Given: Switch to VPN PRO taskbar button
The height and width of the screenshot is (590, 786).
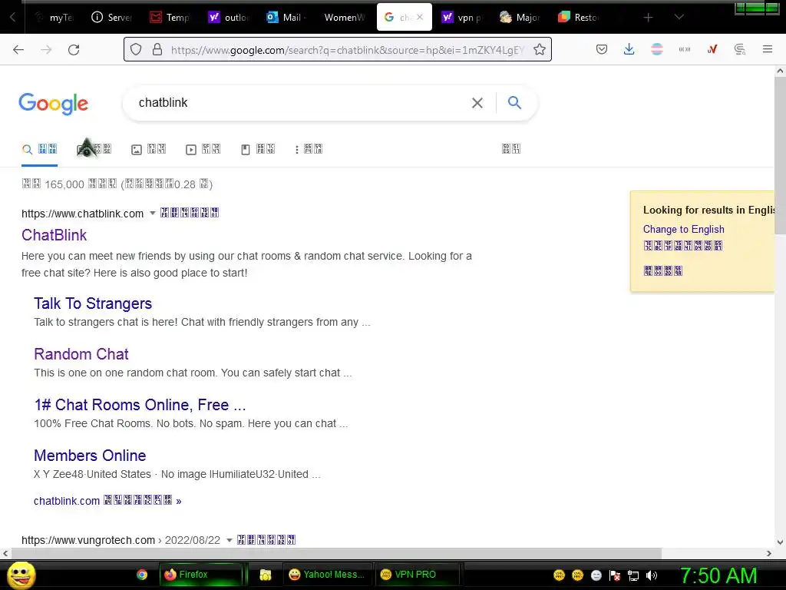Looking at the screenshot, I should pos(417,575).
